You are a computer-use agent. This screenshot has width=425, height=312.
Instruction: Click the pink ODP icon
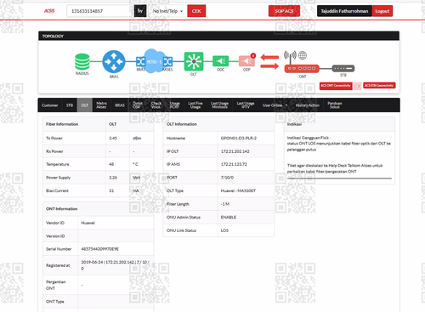[246, 61]
